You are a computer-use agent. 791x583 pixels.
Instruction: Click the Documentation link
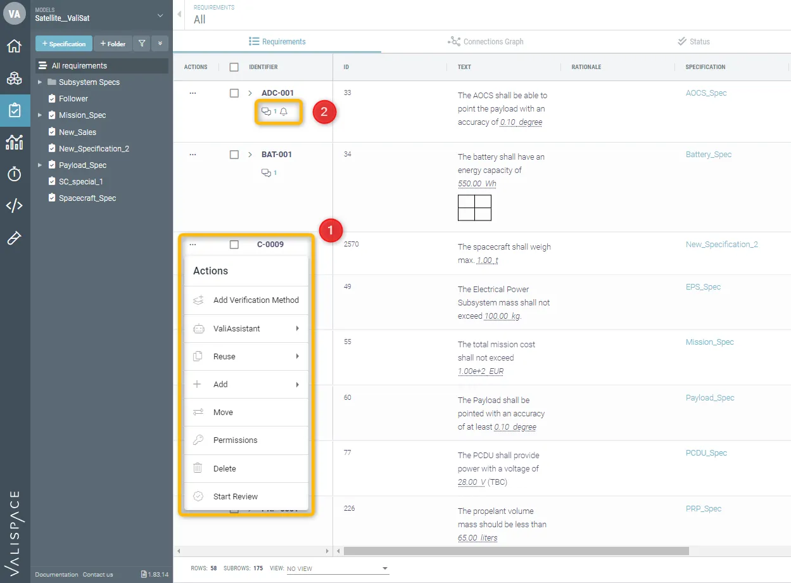tap(56, 574)
